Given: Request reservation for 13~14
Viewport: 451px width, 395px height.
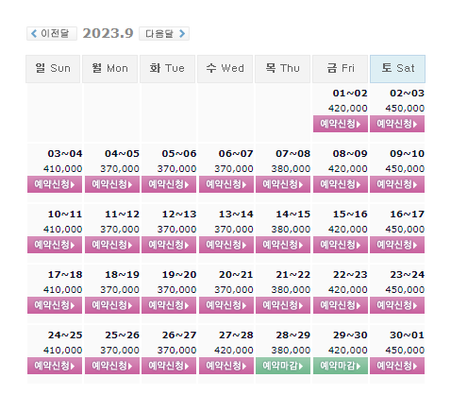Looking at the screenshot, I should click(x=226, y=245).
